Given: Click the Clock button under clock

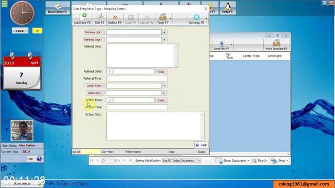Looking at the screenshot, I should point(20,31).
